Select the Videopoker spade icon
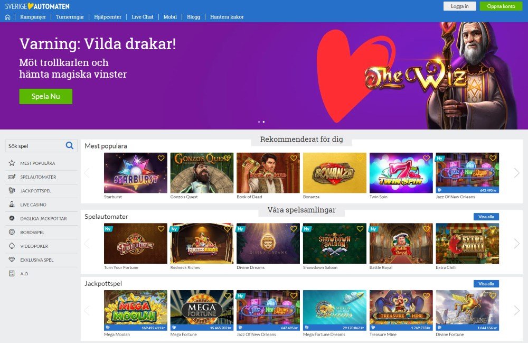The height and width of the screenshot is (343, 528). [12, 246]
